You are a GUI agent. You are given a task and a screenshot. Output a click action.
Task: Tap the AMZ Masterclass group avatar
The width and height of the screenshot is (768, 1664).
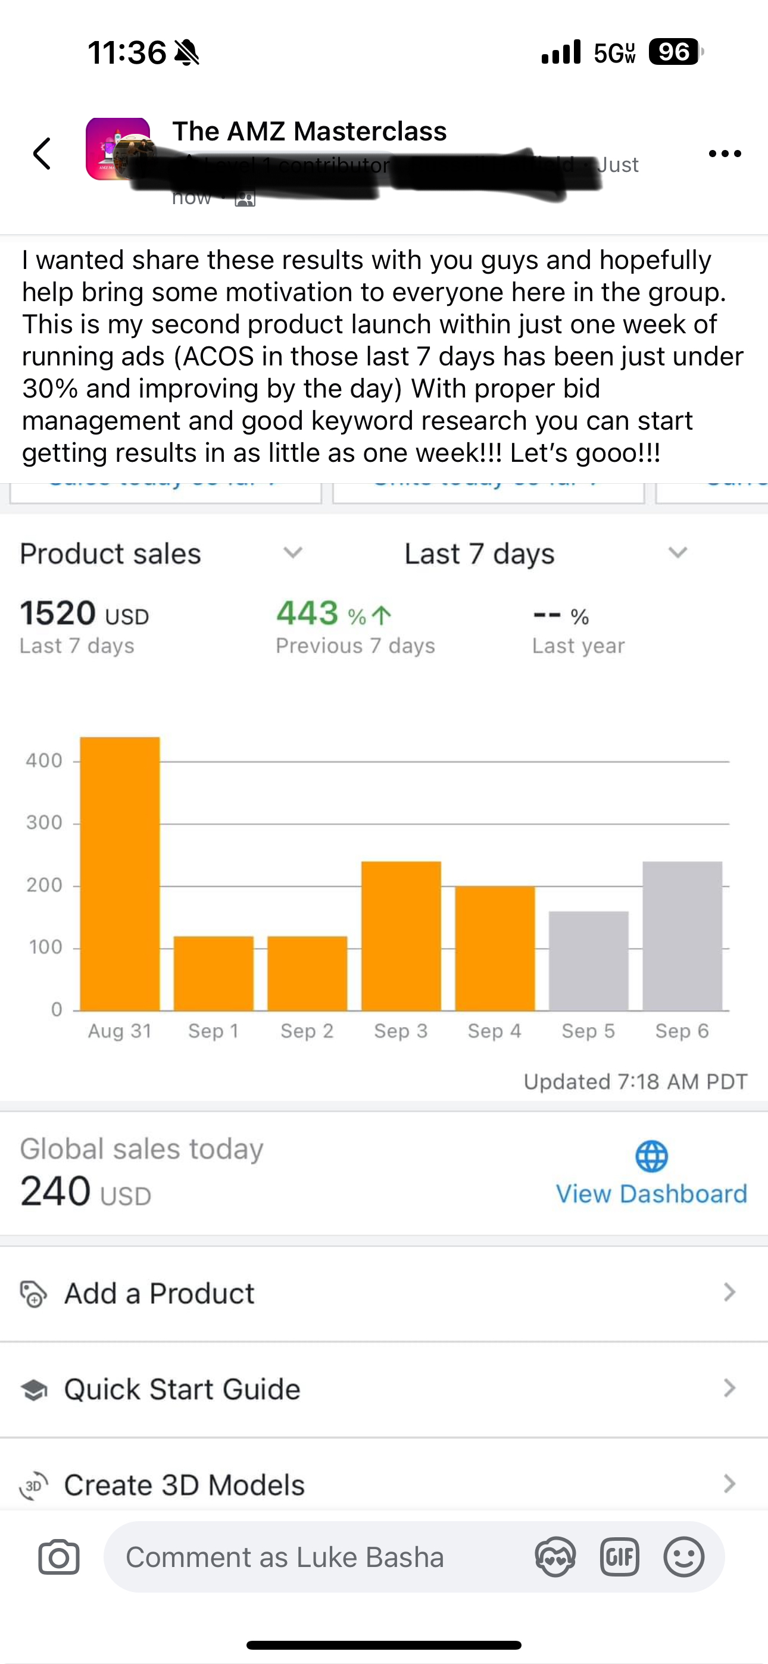118,149
